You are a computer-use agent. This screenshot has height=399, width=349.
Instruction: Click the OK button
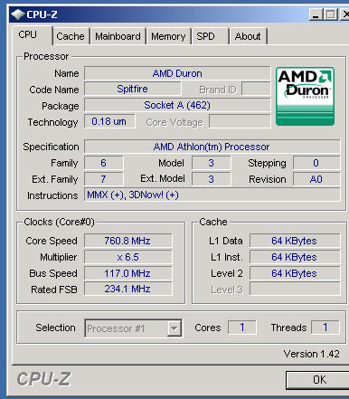[317, 380]
